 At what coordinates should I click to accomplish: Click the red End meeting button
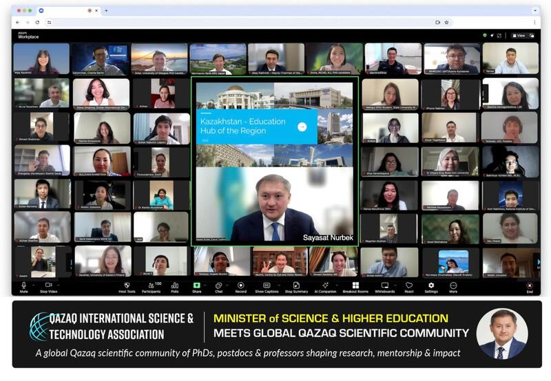coord(529,286)
